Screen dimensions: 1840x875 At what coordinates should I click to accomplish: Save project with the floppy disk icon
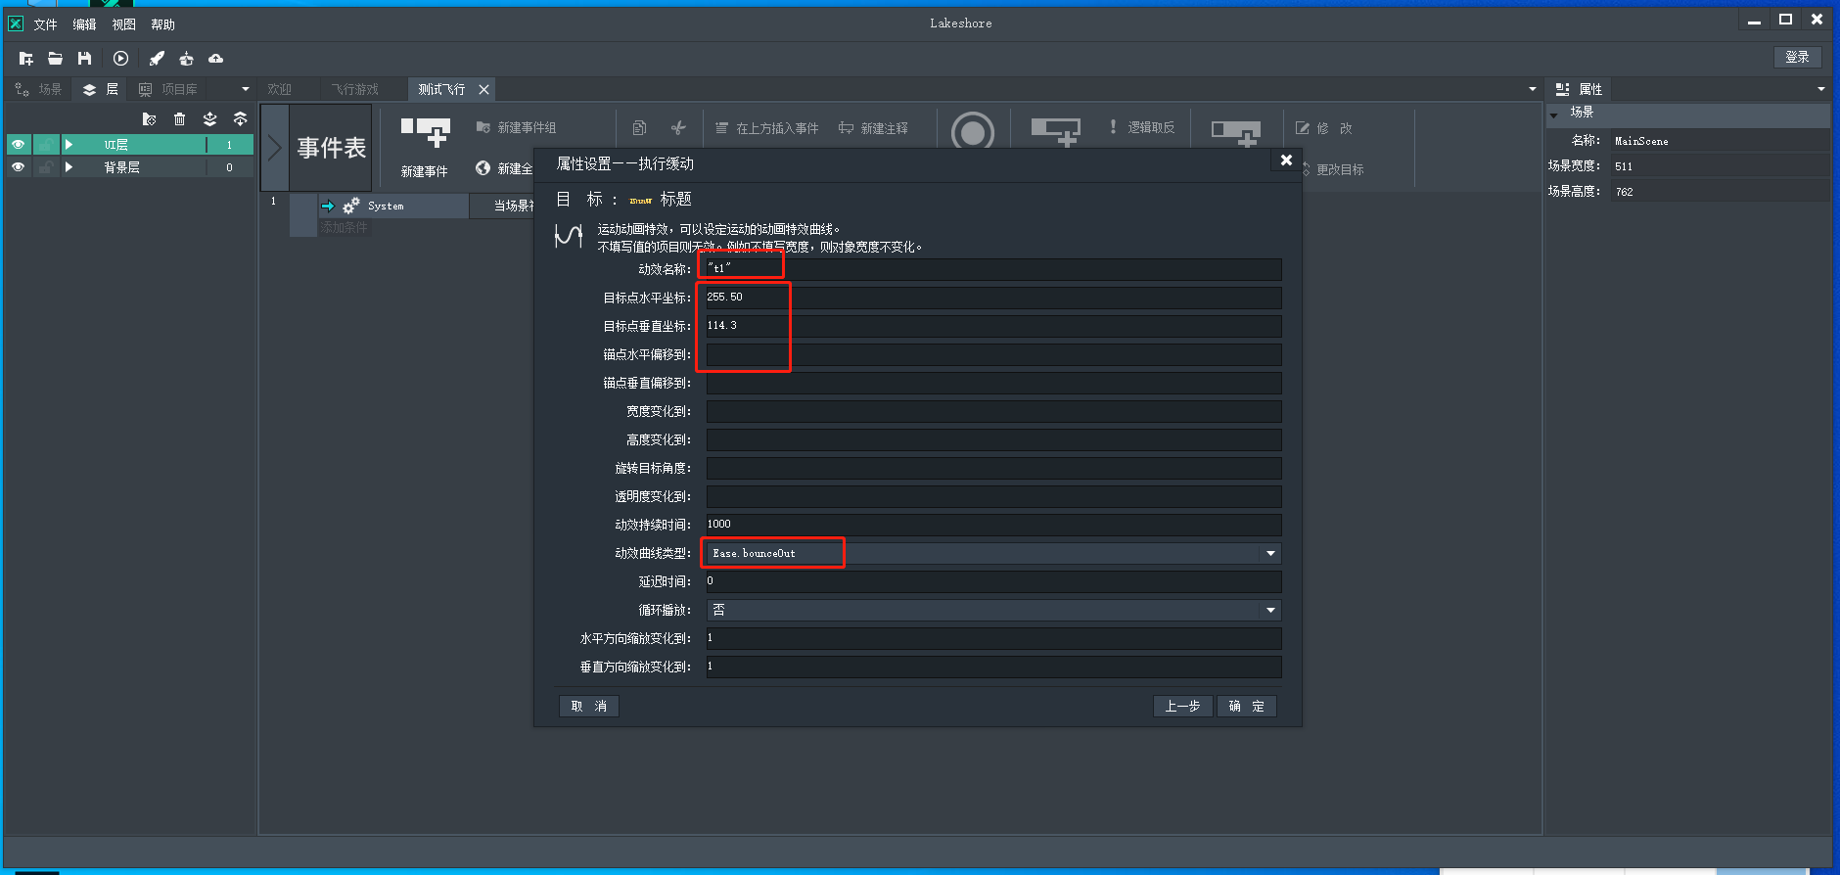point(85,59)
